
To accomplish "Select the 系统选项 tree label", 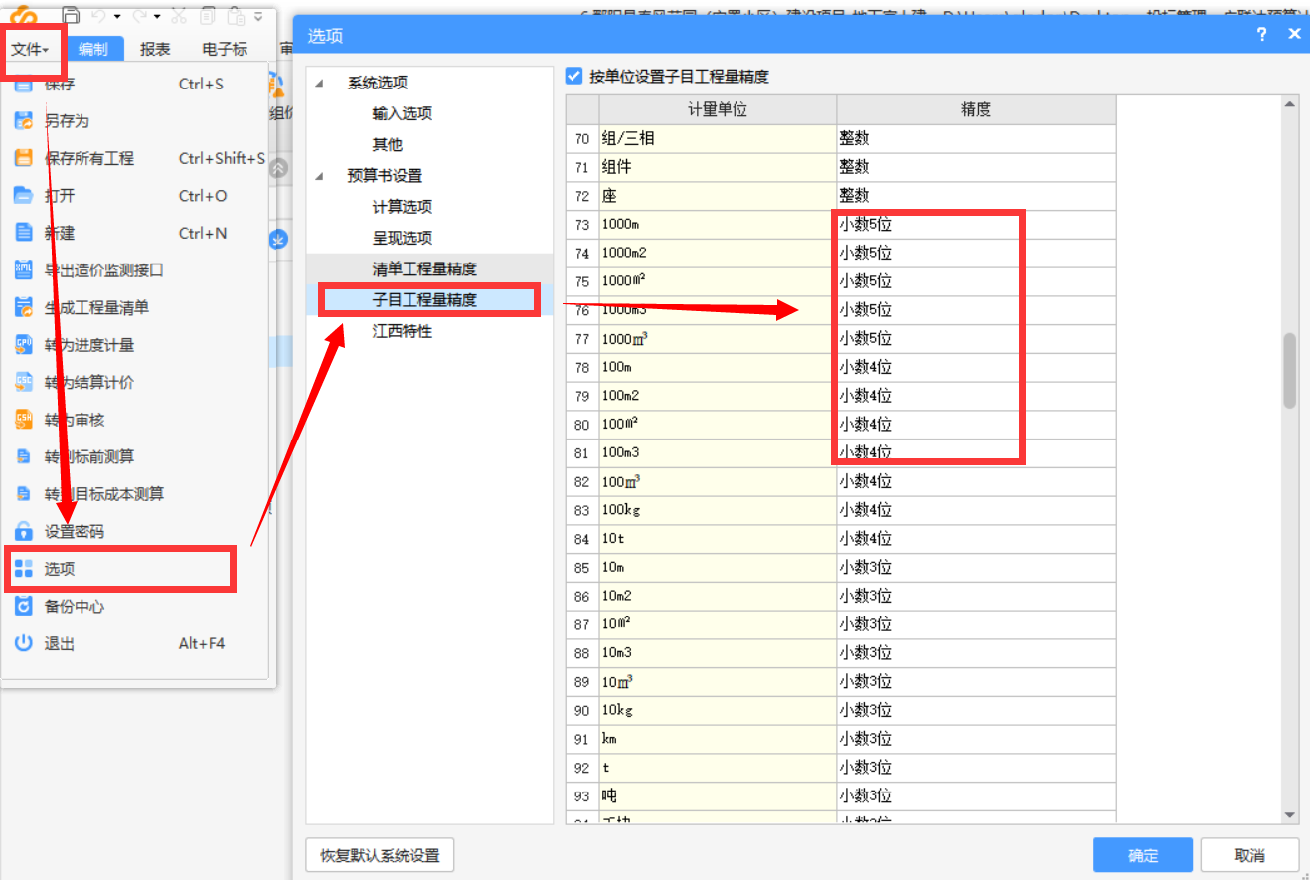I will point(377,84).
